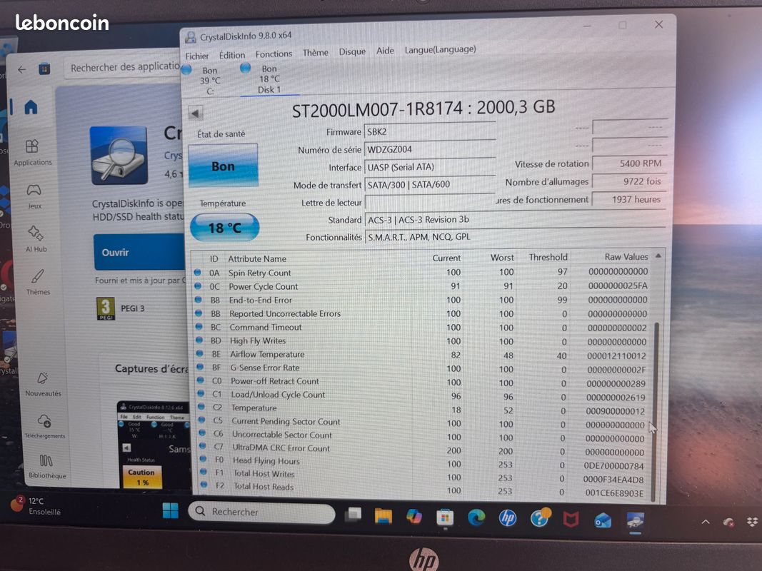Open Task View from the taskbar
The height and width of the screenshot is (571, 762).
pyautogui.click(x=354, y=515)
